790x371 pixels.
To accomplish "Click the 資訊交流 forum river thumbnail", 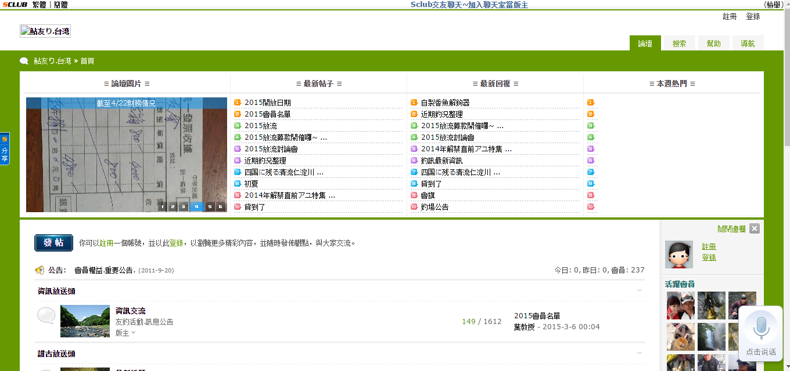I will (x=85, y=321).
